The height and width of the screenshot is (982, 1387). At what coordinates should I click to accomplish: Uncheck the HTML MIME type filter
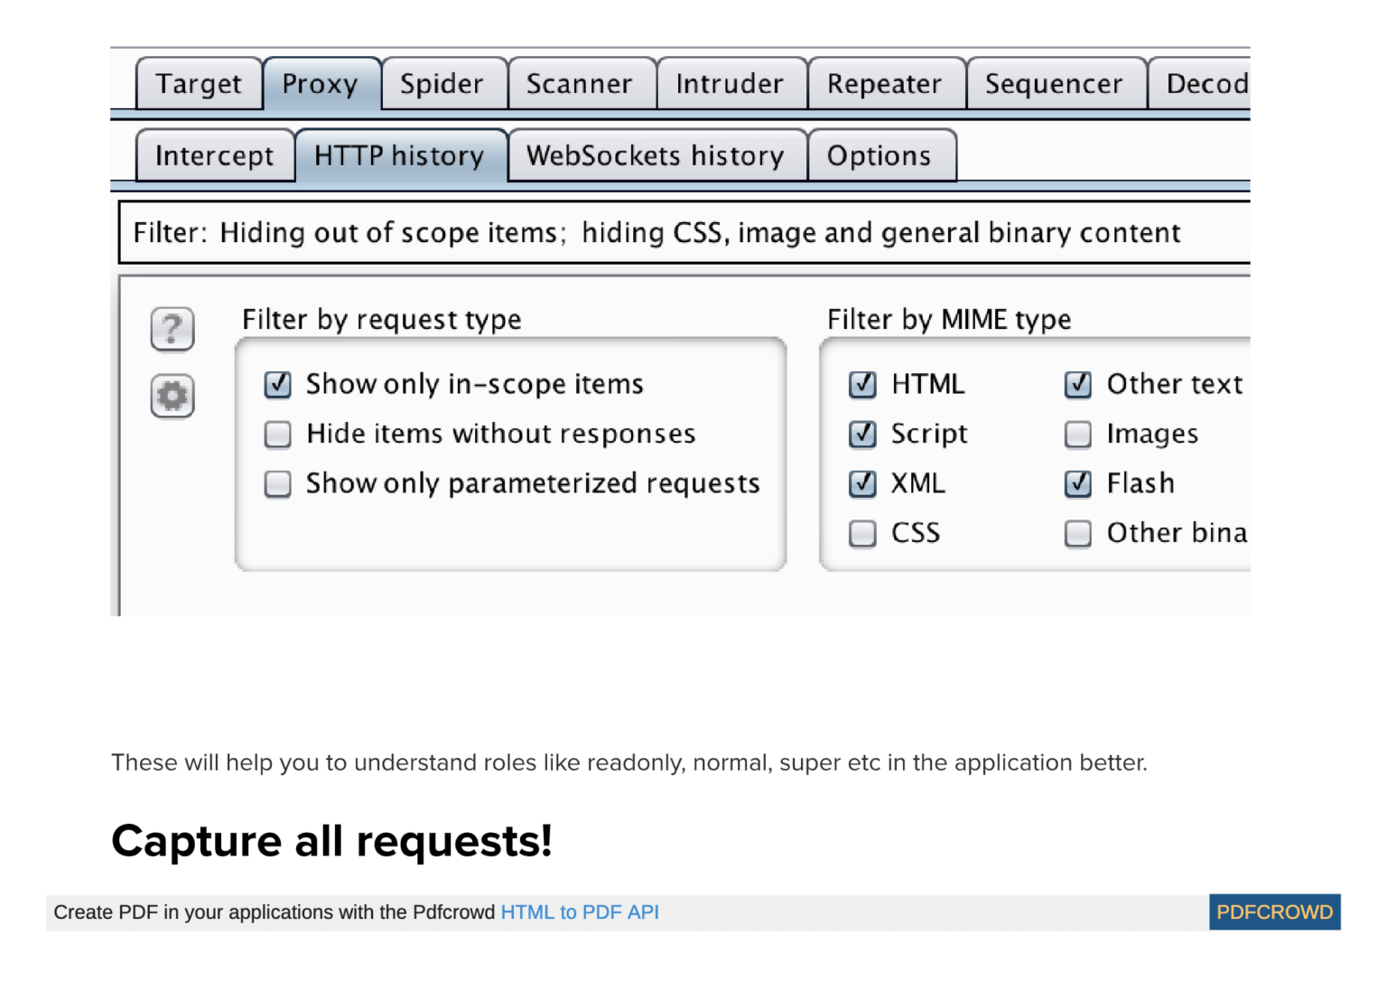(x=862, y=384)
